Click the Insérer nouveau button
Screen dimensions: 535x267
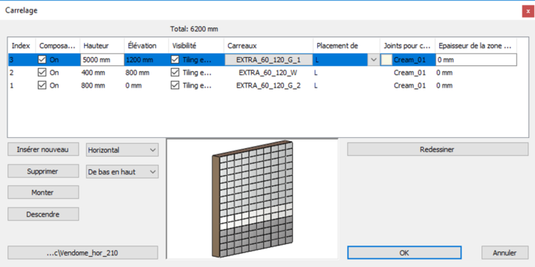click(x=43, y=150)
